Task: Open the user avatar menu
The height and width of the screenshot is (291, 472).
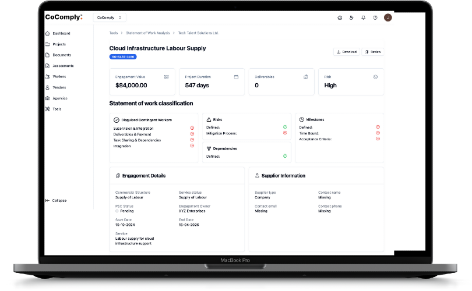Action: coord(388,17)
